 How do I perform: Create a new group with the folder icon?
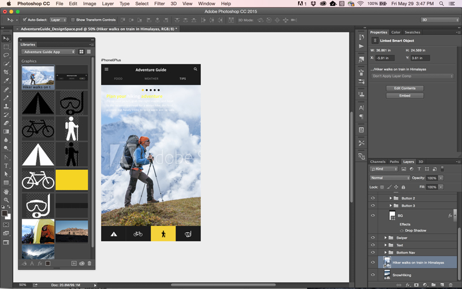[x=433, y=285]
